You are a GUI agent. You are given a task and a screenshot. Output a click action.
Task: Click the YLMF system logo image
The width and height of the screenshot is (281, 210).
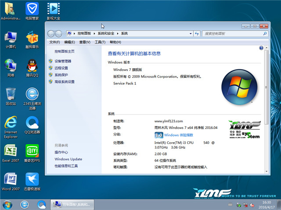tap(245, 129)
